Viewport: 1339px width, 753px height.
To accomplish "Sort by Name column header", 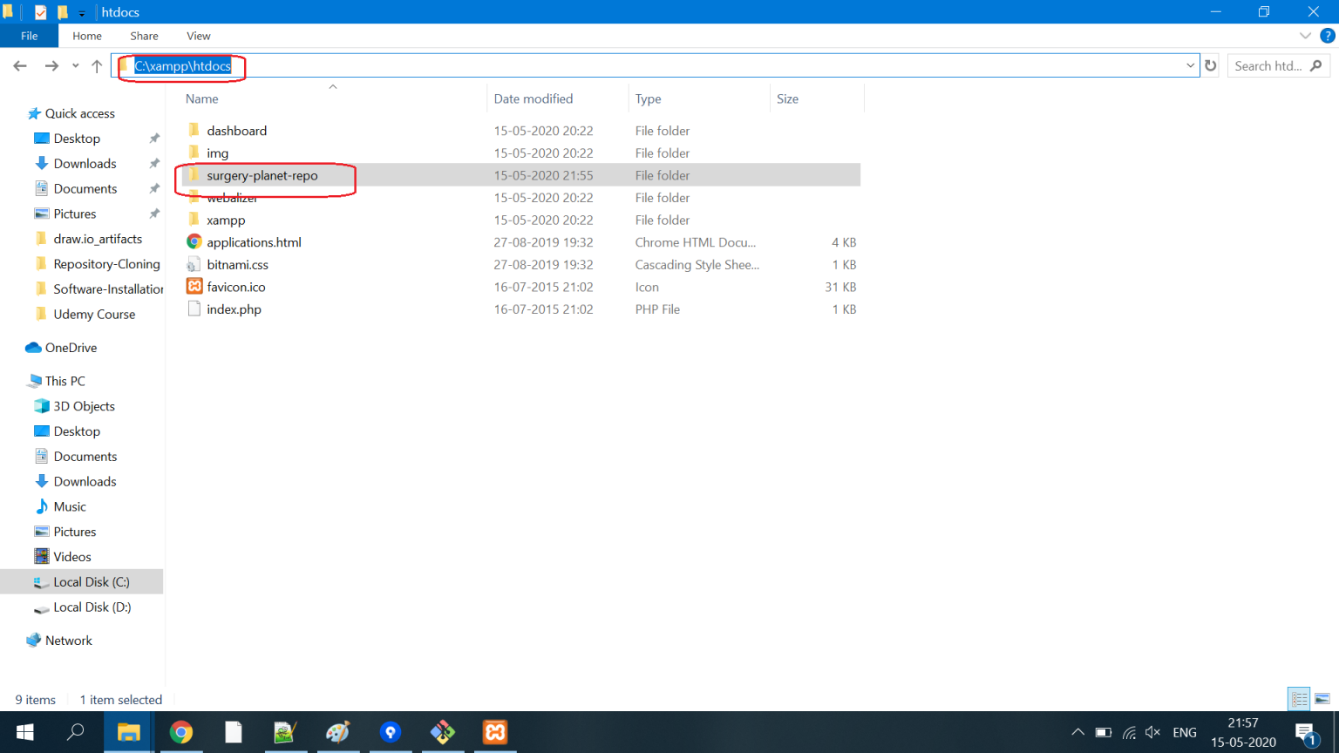I will click(x=201, y=98).
